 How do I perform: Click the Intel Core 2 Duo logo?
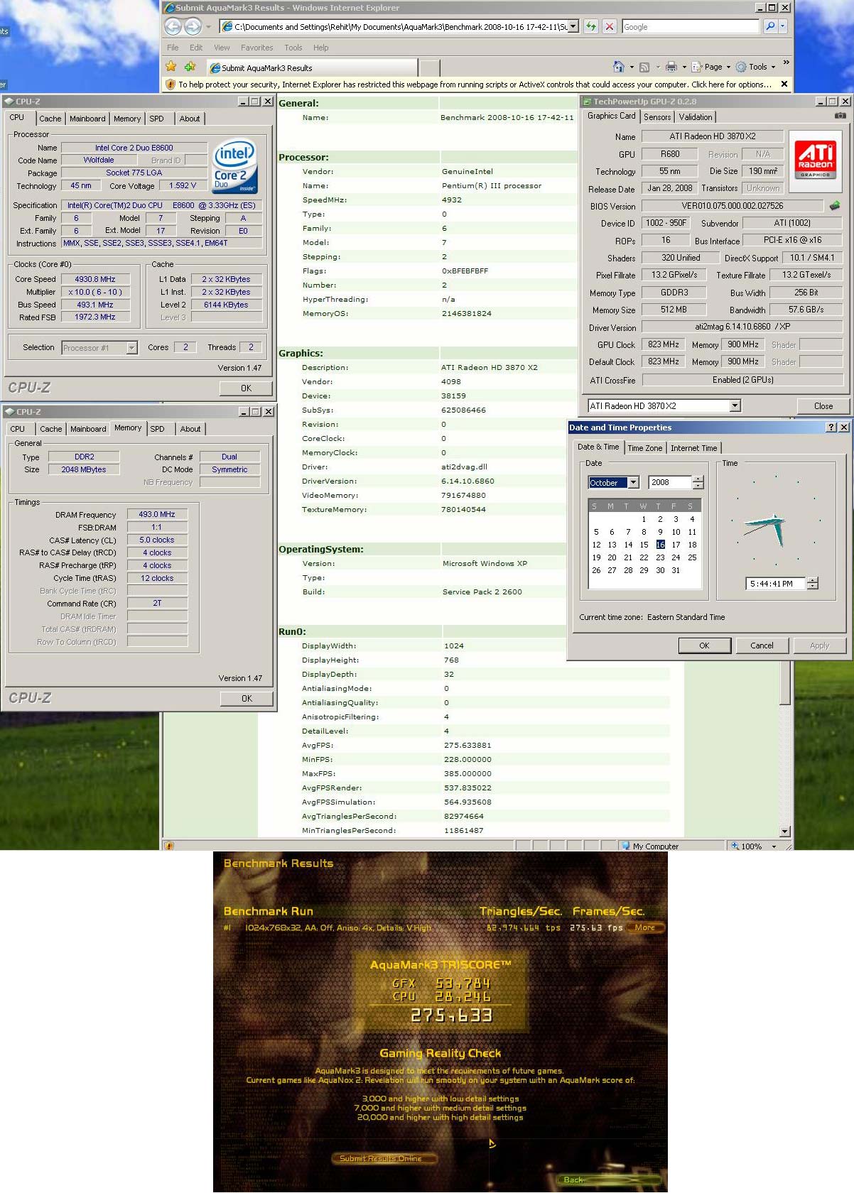[x=234, y=166]
